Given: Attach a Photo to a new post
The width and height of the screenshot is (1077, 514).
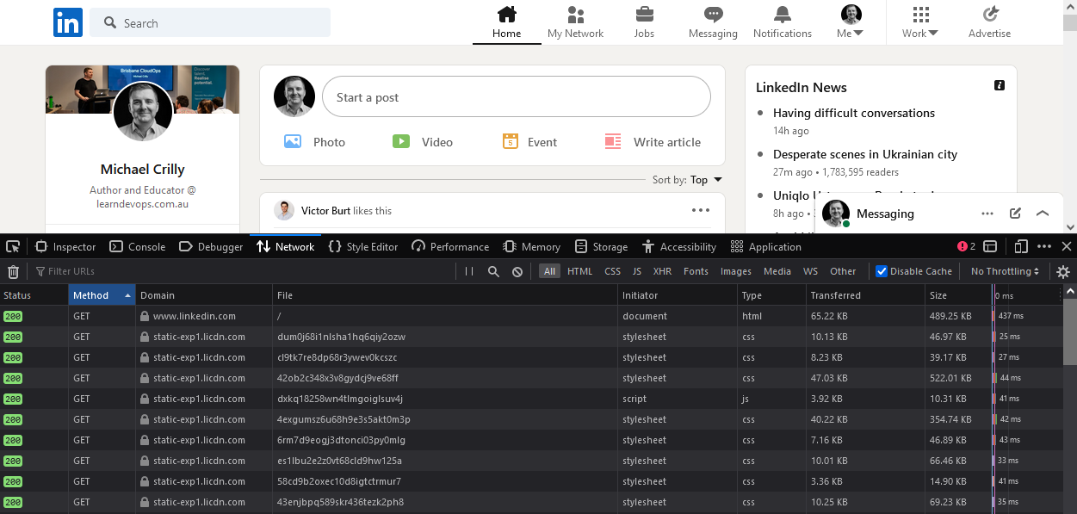Looking at the screenshot, I should tap(315, 141).
